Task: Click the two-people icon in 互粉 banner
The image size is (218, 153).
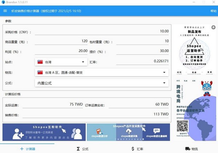Action: click(x=77, y=133)
